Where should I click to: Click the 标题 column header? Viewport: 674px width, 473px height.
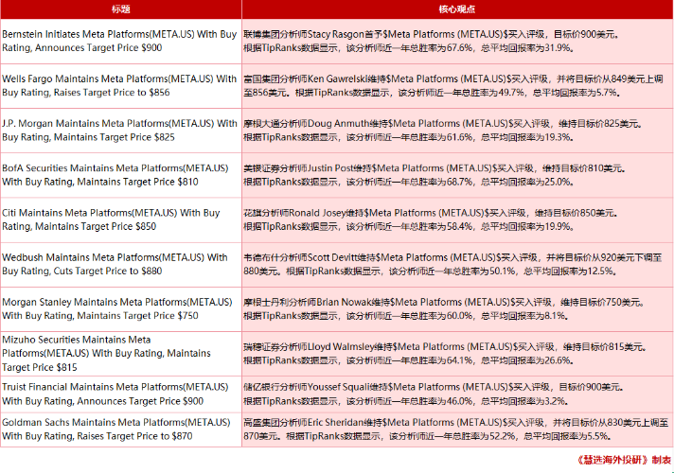coord(121,9)
